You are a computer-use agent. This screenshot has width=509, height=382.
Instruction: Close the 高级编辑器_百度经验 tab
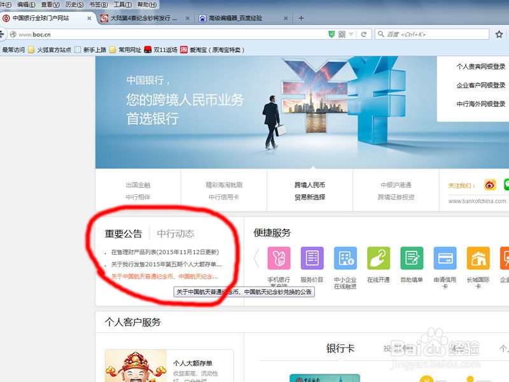pyautogui.click(x=286, y=18)
